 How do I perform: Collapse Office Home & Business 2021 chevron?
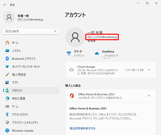click(x=149, y=96)
